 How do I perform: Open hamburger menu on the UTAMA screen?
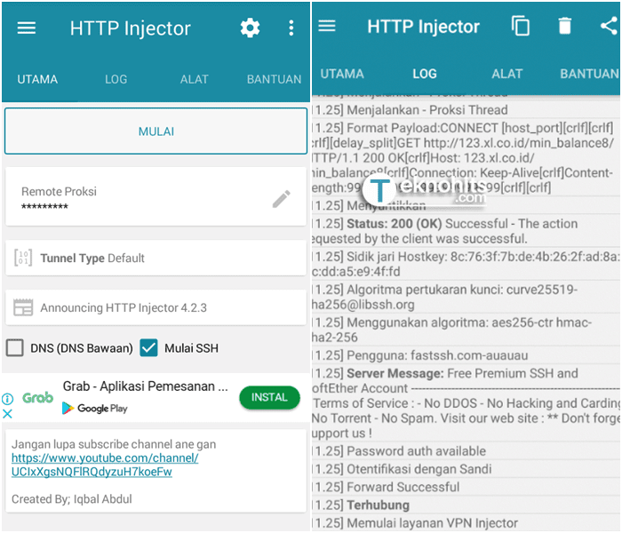pyautogui.click(x=26, y=28)
